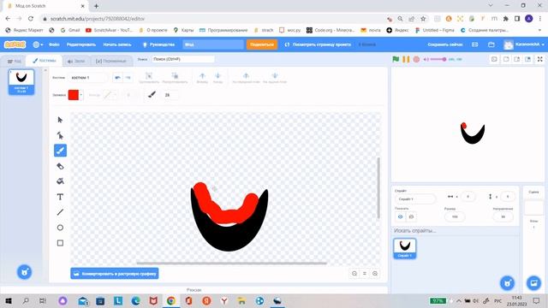Redo the paint action
The height and width of the screenshot is (308, 548).
[128, 78]
